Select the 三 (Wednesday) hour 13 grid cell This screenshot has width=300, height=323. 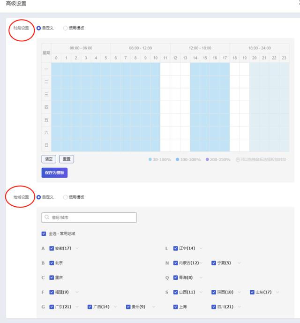pyautogui.click(x=185, y=94)
